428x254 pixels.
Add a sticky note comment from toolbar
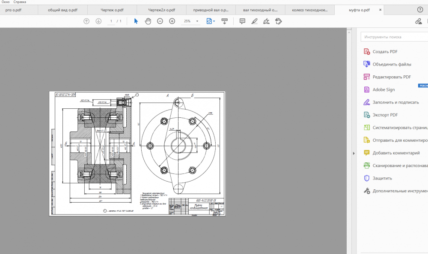pos(242,21)
